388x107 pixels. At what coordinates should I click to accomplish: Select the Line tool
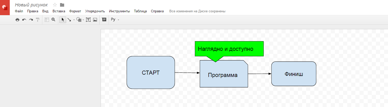[x=69, y=20]
